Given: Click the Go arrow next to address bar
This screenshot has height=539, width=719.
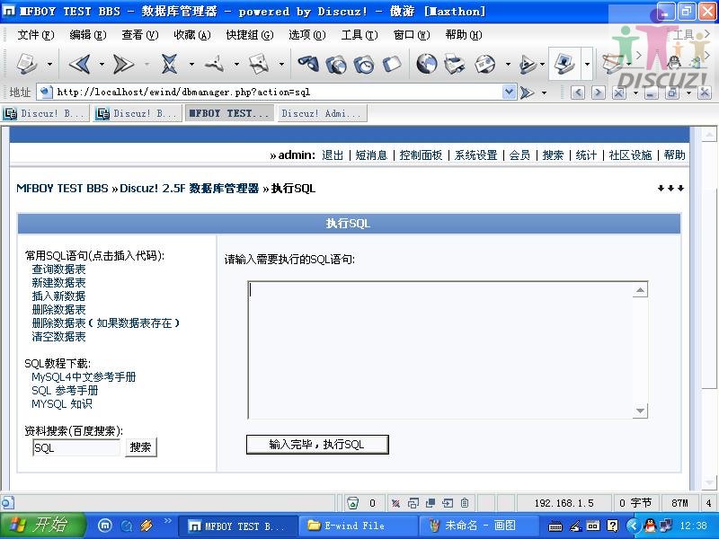Looking at the screenshot, I should click(x=528, y=93).
